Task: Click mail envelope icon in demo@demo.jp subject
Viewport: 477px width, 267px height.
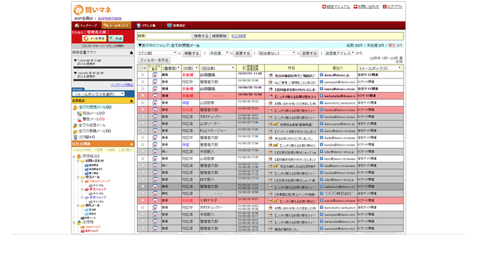Action: (x=270, y=75)
